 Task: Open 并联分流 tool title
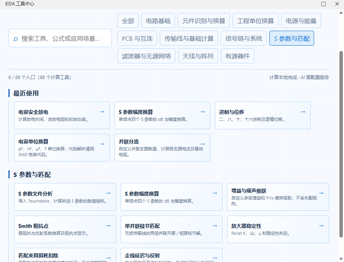(x=129, y=142)
